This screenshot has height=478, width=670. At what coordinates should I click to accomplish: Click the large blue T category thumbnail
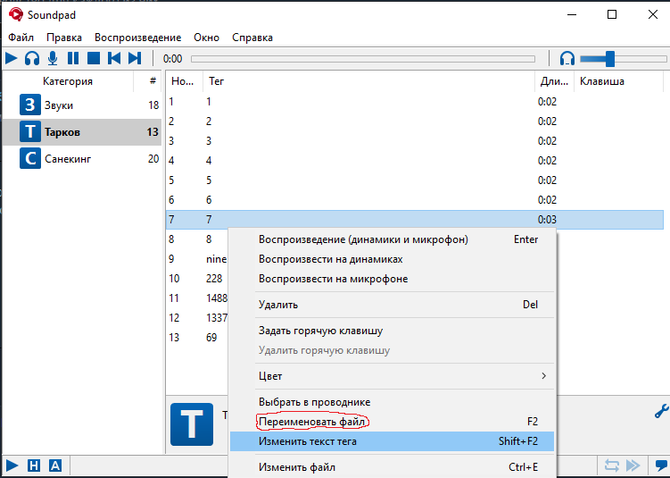(x=192, y=424)
